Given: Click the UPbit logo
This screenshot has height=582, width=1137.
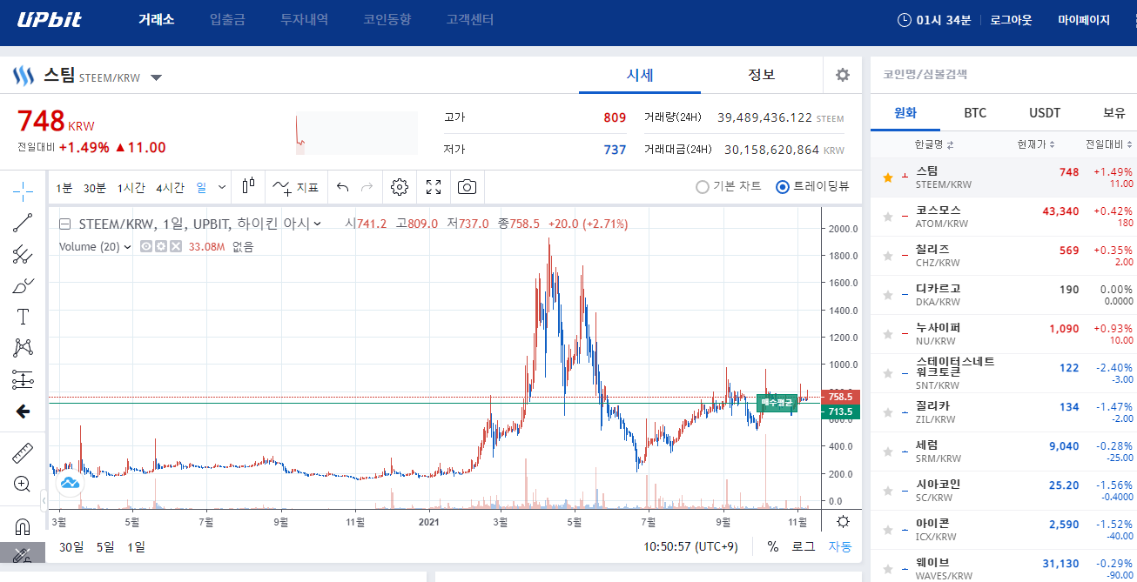Looking at the screenshot, I should click(x=50, y=19).
